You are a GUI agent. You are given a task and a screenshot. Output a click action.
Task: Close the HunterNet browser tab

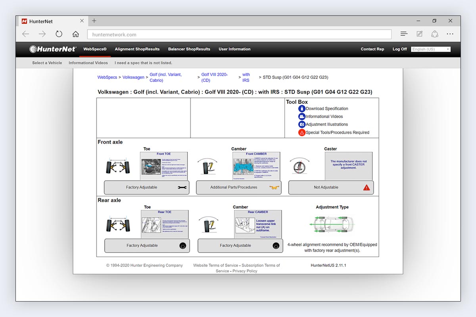tap(82, 21)
